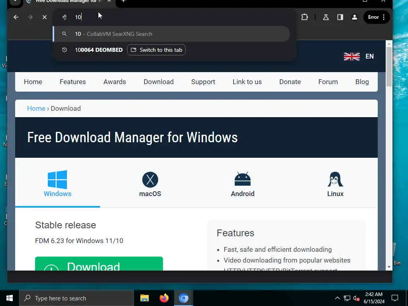The height and width of the screenshot is (306, 408).
Task: Click the UK flag icon
Action: (351, 56)
